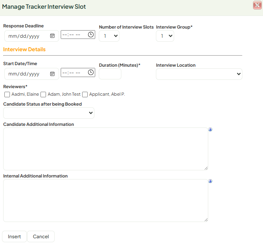The image size is (263, 247).
Task: Click the Insert button
Action: pyautogui.click(x=14, y=236)
